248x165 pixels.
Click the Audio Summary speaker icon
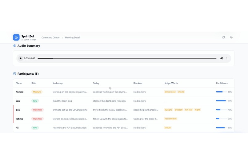coord(14,46)
